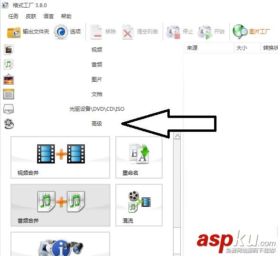278x256 pixels.
Task: Click the 高级 film reel icon
Action: 9,124
